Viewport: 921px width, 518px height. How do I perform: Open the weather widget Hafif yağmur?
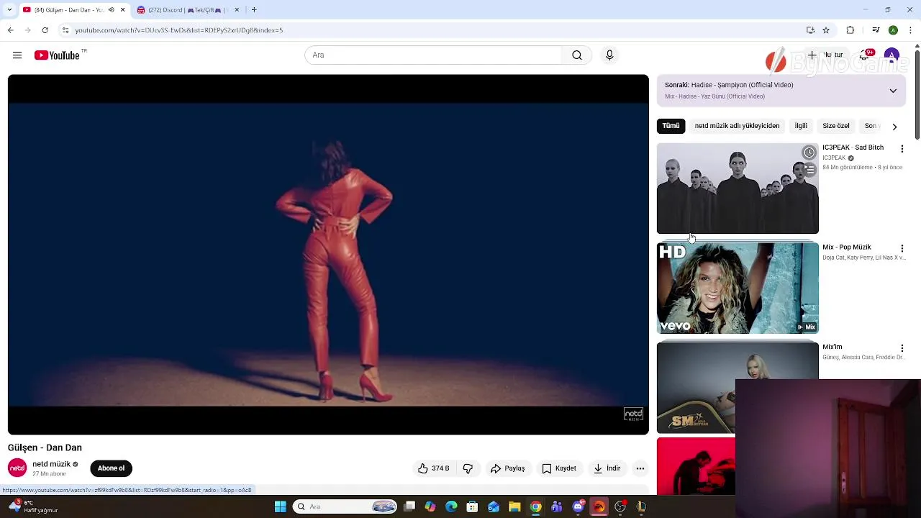click(x=32, y=506)
